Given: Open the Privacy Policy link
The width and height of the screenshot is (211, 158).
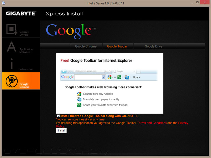Looking at the screenshot, I should [183, 123].
